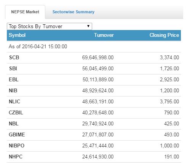Click turnover value 69,646,998.00
This screenshot has width=187, height=163.
(98, 58)
